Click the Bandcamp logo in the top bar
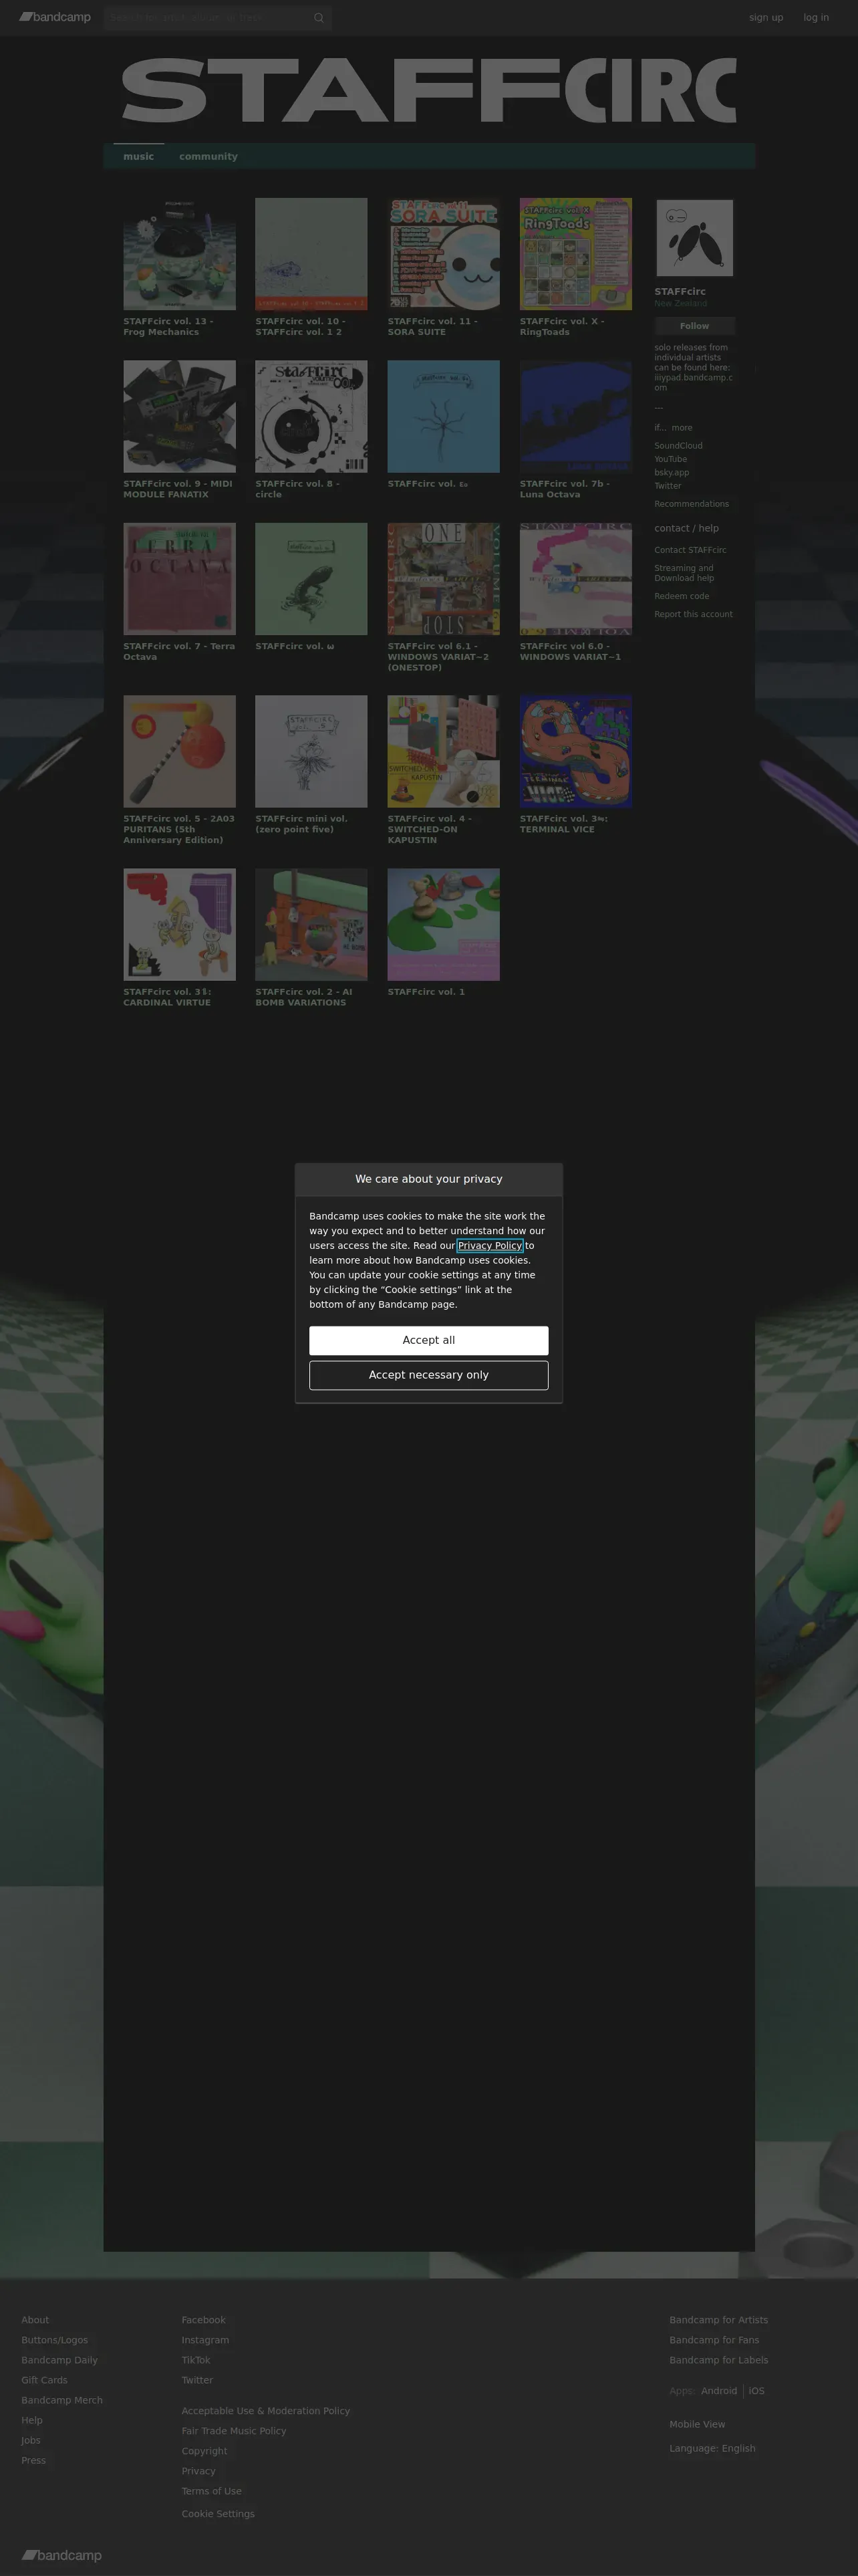This screenshot has width=858, height=2576. point(55,17)
